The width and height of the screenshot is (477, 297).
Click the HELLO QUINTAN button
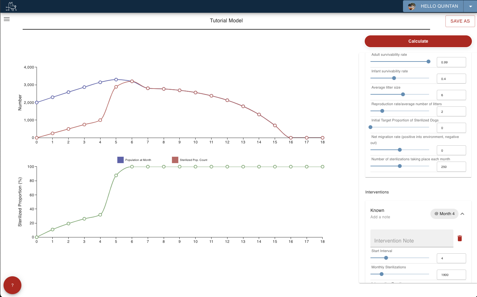point(433,6)
